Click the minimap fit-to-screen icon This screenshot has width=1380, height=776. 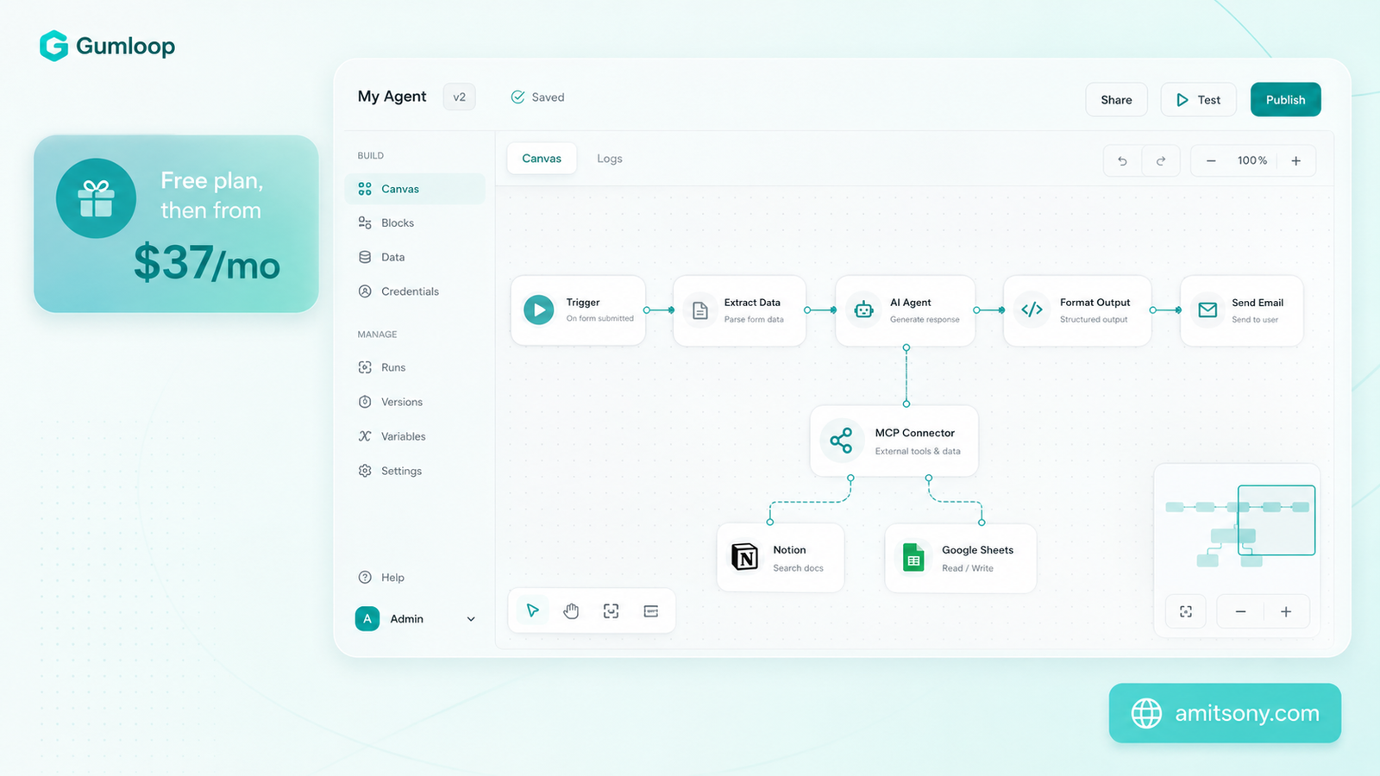pyautogui.click(x=1186, y=611)
